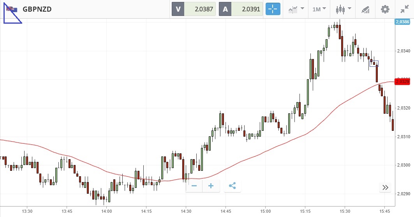
Task: Zoom out with the minus button
Action: (x=194, y=186)
